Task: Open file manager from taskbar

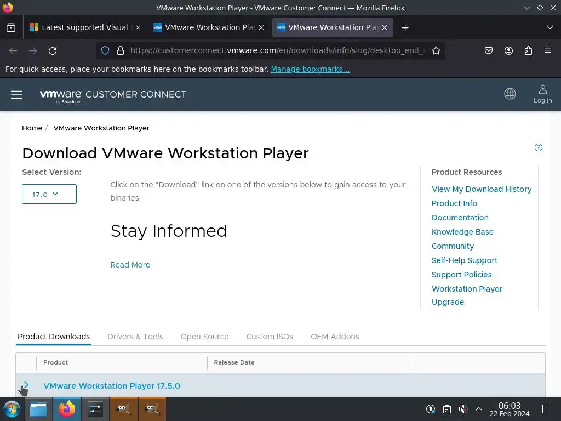Action: click(x=38, y=409)
